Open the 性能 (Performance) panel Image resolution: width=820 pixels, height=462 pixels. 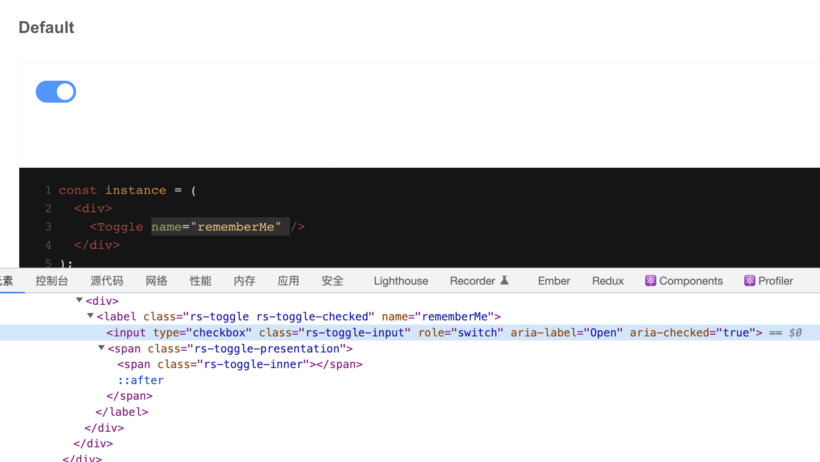(x=200, y=280)
